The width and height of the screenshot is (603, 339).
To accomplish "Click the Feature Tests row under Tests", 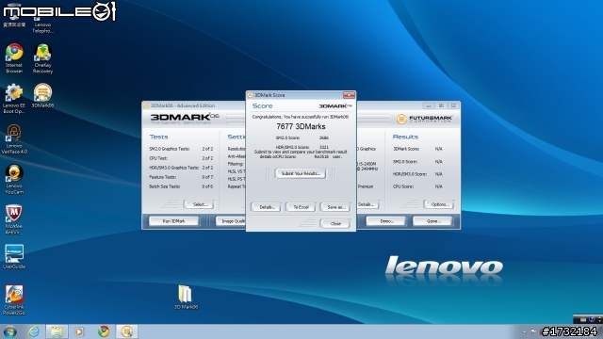I will coord(181,177).
